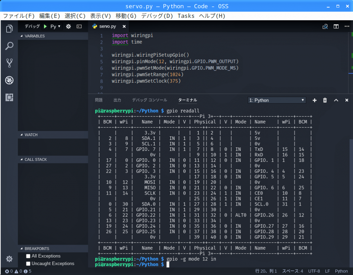
Task: Collapse the VARIABLES section
Action: [34, 36]
